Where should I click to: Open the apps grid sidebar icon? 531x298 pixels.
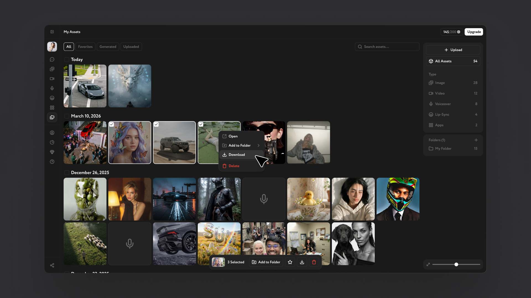point(52,108)
